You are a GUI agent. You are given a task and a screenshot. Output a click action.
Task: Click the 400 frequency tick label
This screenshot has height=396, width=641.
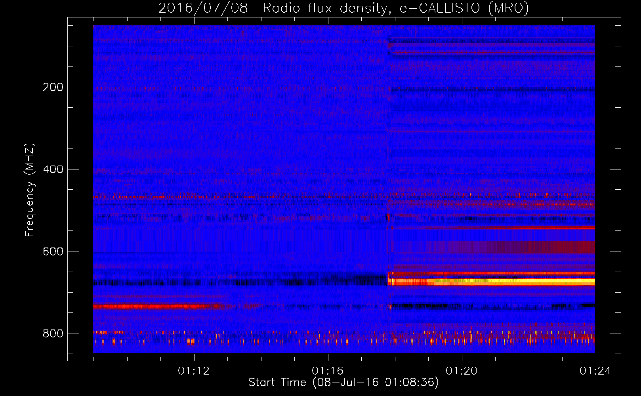click(53, 169)
